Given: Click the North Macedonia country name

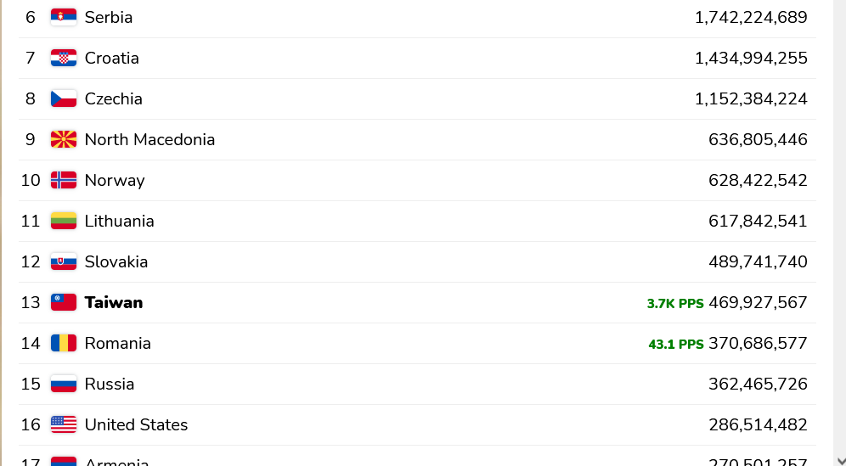Looking at the screenshot, I should coord(150,139).
